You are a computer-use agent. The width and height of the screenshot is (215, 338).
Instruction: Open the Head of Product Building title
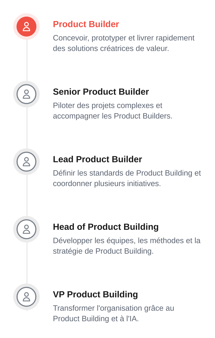coord(106,227)
